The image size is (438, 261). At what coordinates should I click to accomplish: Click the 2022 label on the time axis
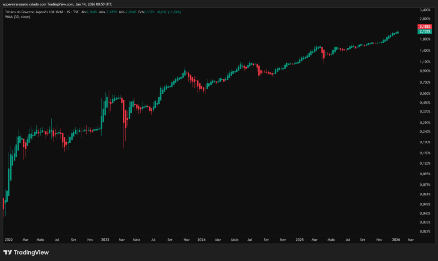pyautogui.click(x=9, y=240)
